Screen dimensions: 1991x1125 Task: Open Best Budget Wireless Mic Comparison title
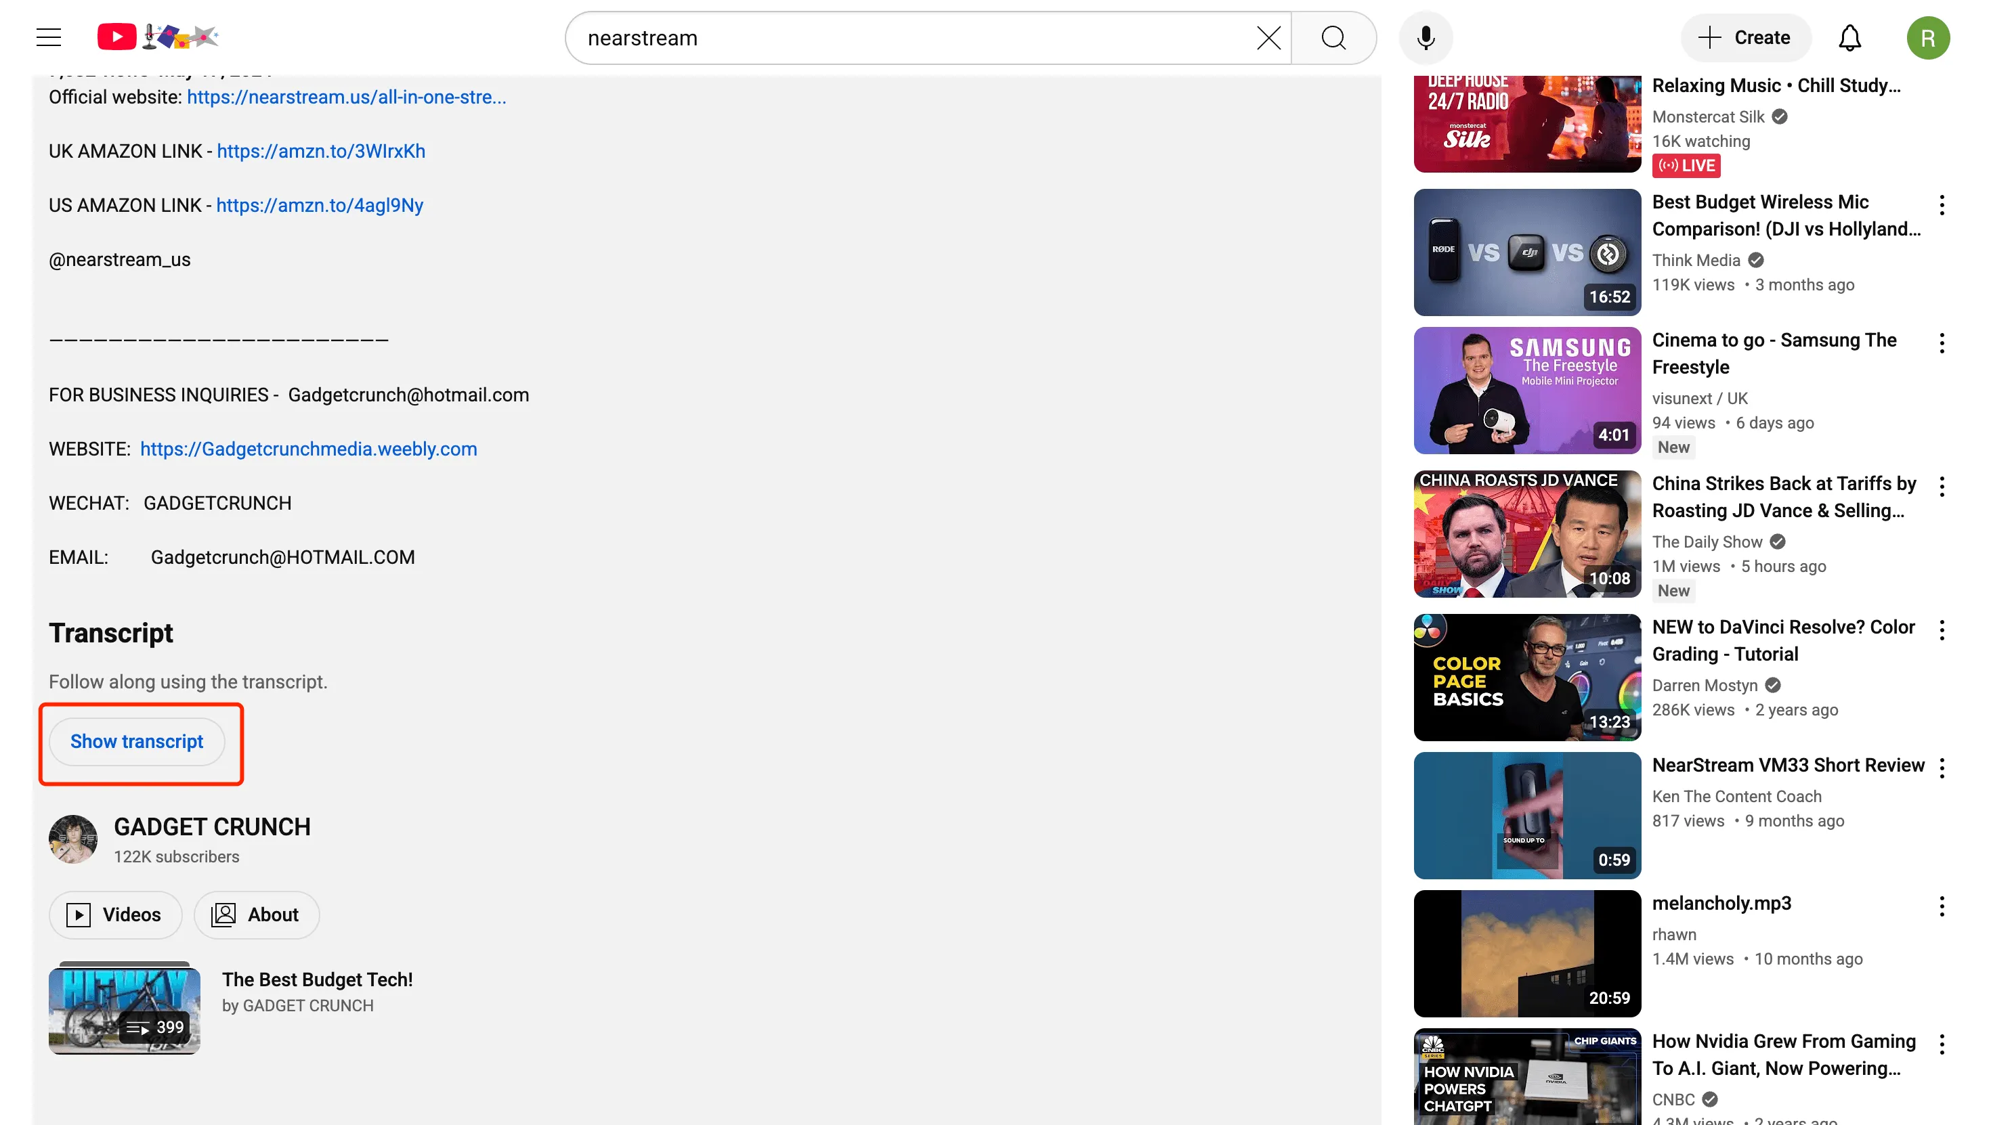(1786, 215)
